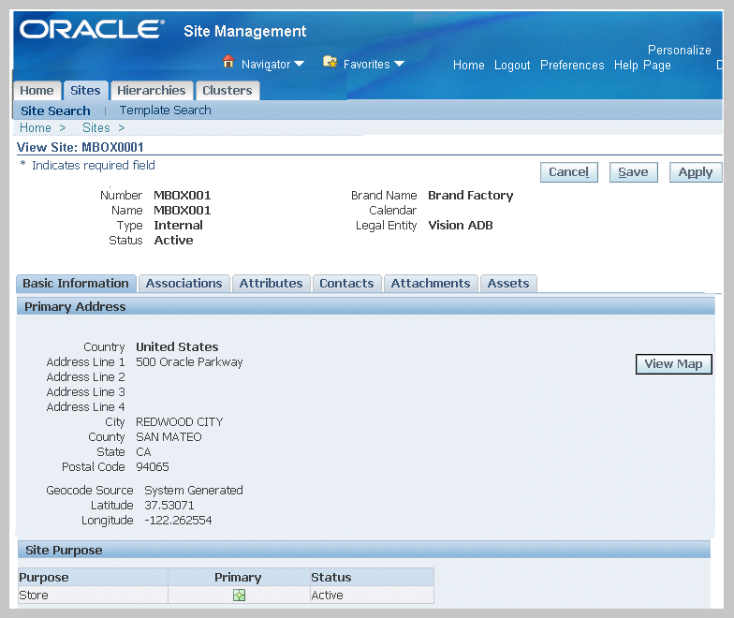Click the state value CA

pyautogui.click(x=143, y=451)
